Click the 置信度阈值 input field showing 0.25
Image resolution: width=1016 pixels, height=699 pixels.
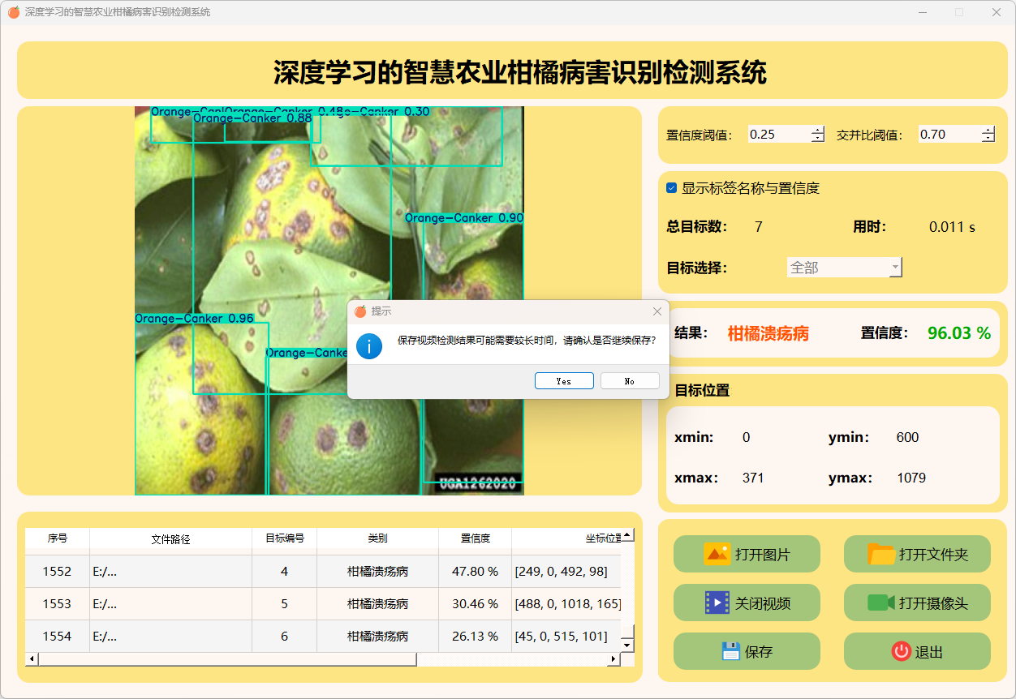(777, 135)
